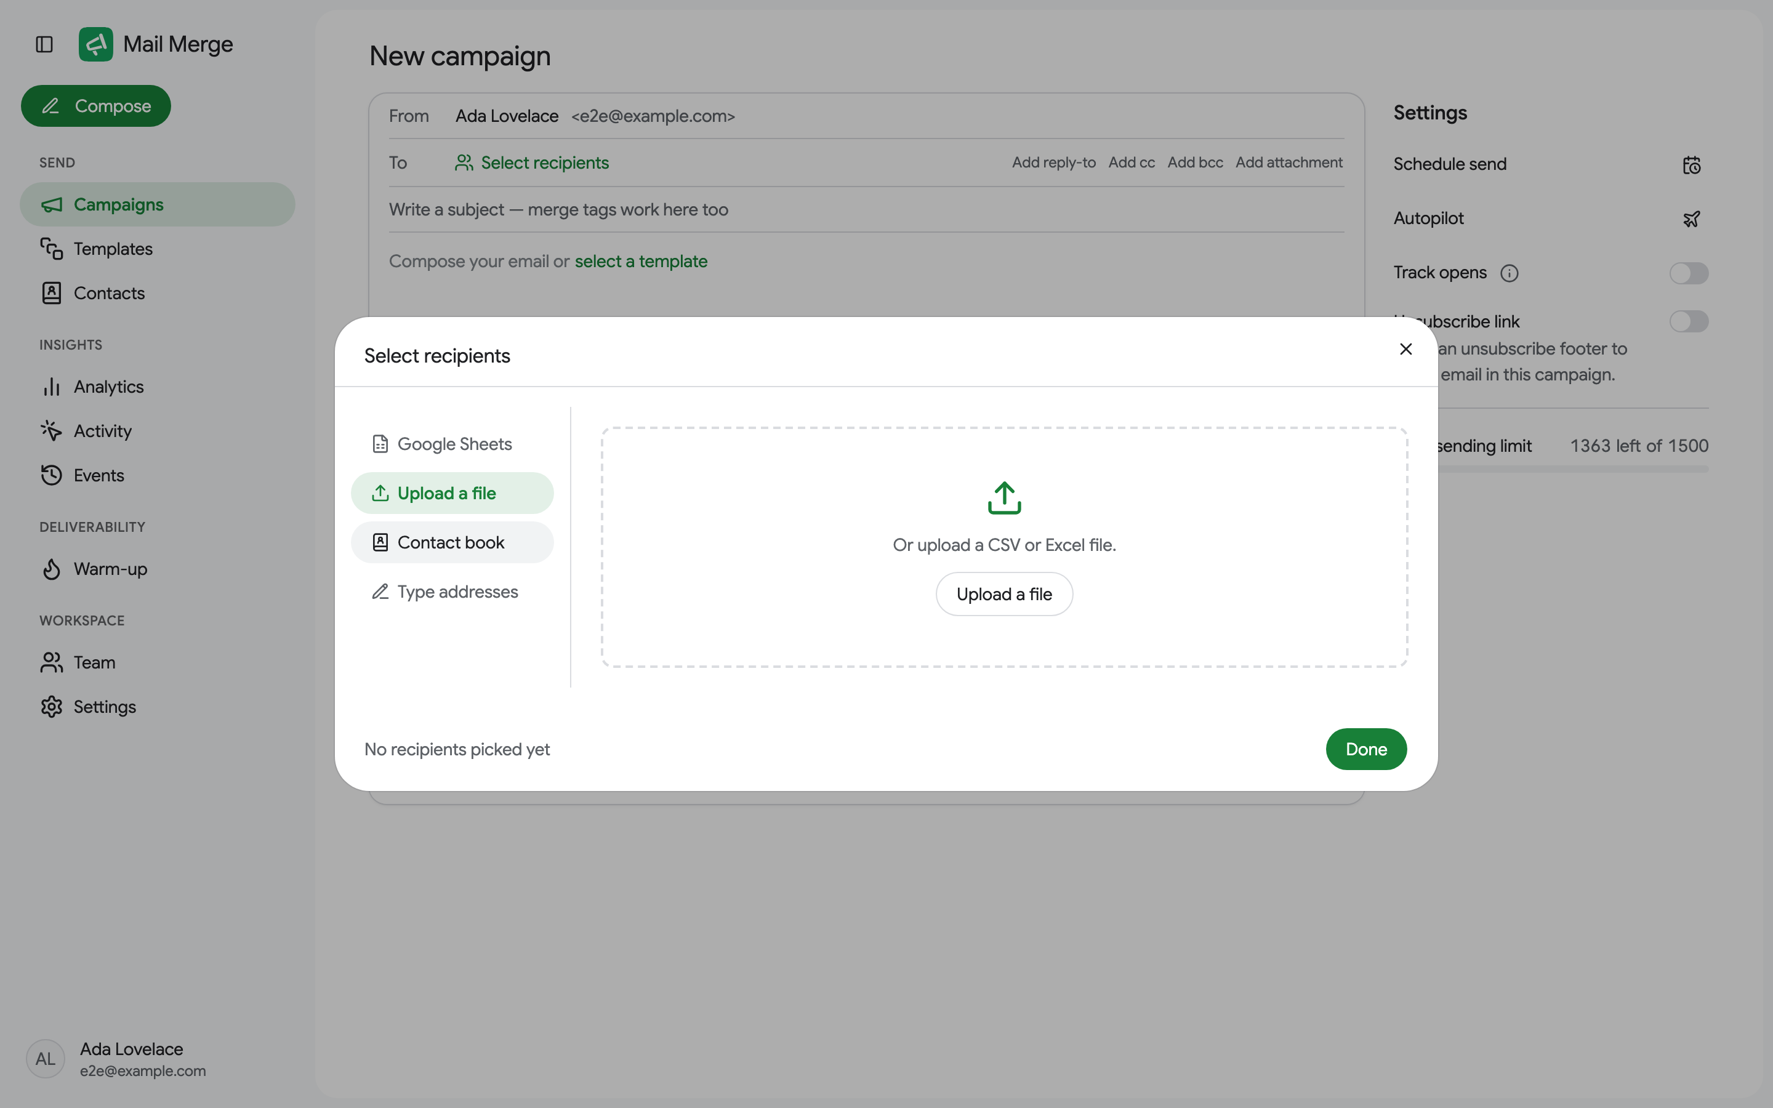Switch to the Contact book tab
Image resolution: width=1773 pixels, height=1108 pixels.
pos(452,542)
